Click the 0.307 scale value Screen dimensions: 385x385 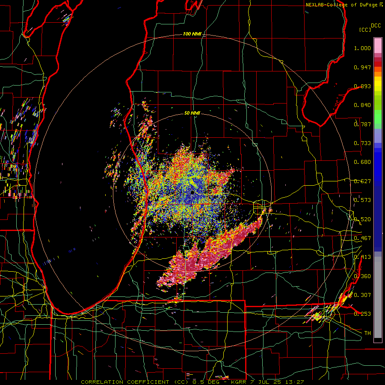pyautogui.click(x=362, y=295)
